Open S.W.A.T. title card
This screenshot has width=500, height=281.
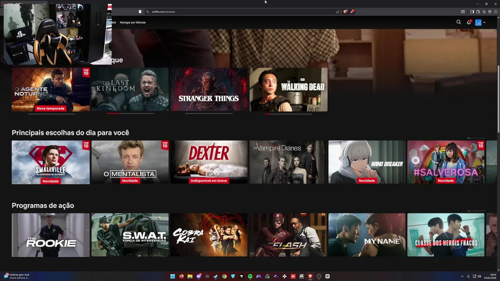130,235
